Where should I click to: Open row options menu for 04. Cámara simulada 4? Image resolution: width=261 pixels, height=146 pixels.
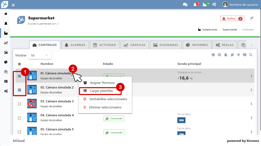point(251,118)
